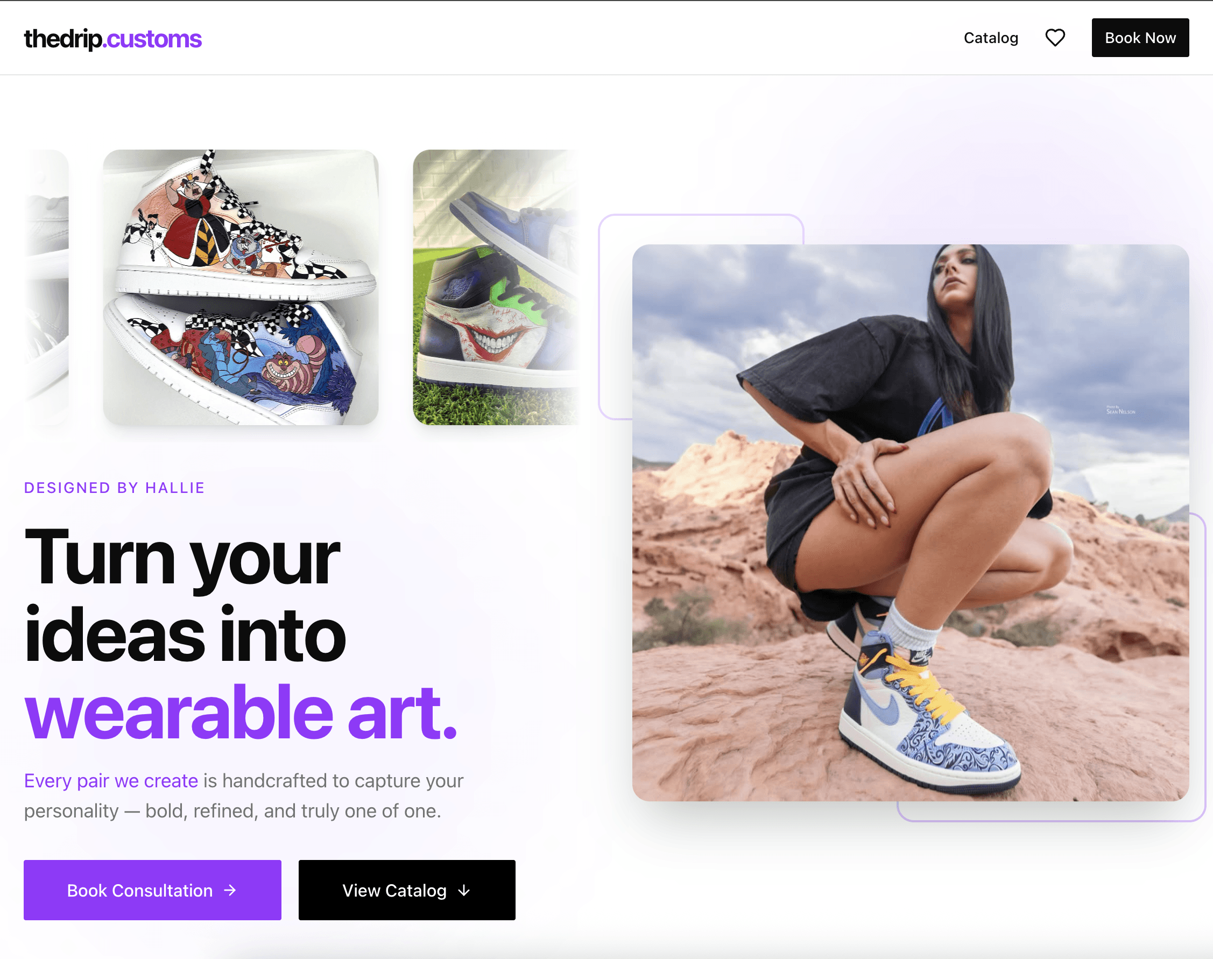
Task: Open the Joker sneaker carousel image
Action: click(x=496, y=287)
